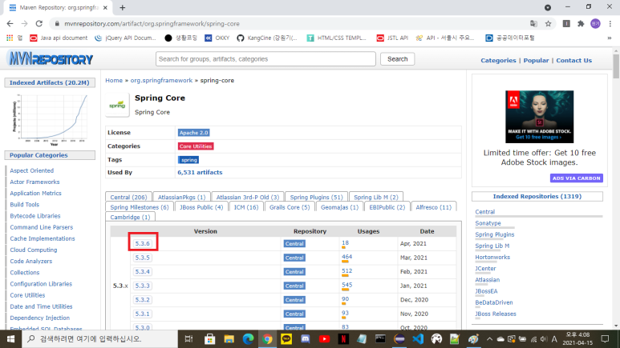Click the MVNRepository logo

(x=51, y=59)
